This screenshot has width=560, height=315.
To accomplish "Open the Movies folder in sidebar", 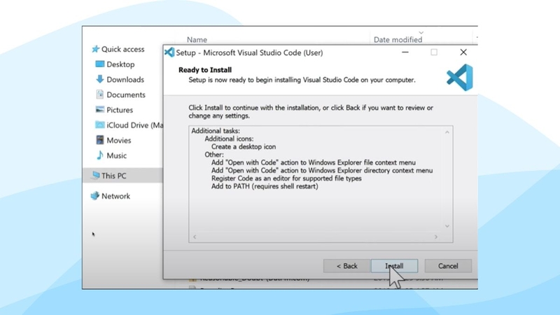I will [118, 141].
